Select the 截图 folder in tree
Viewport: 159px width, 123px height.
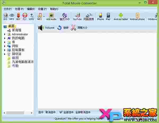click(15, 58)
